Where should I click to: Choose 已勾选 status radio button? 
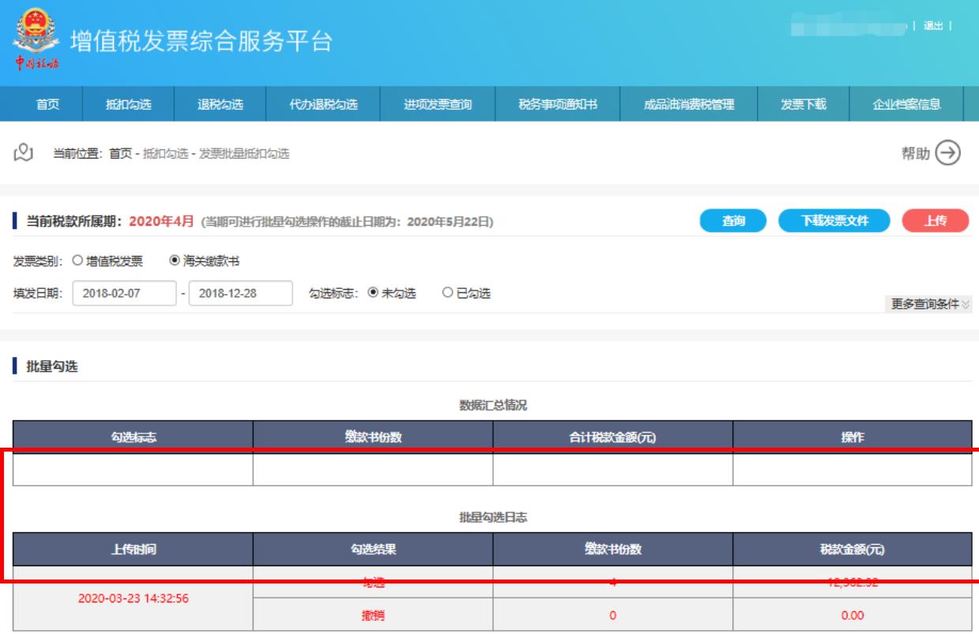pos(448,294)
